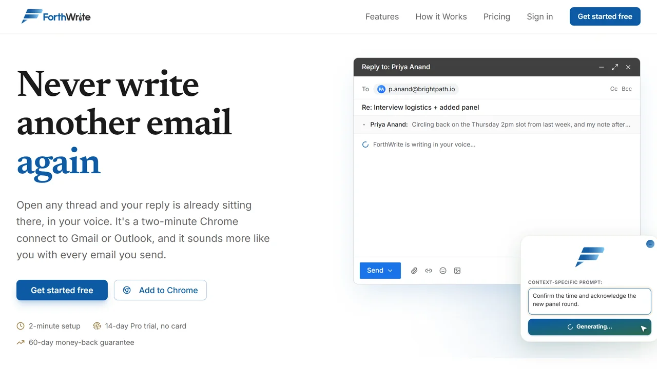Close the Reply to Priya Anand composer
Image resolution: width=657 pixels, height=369 pixels.
(628, 67)
